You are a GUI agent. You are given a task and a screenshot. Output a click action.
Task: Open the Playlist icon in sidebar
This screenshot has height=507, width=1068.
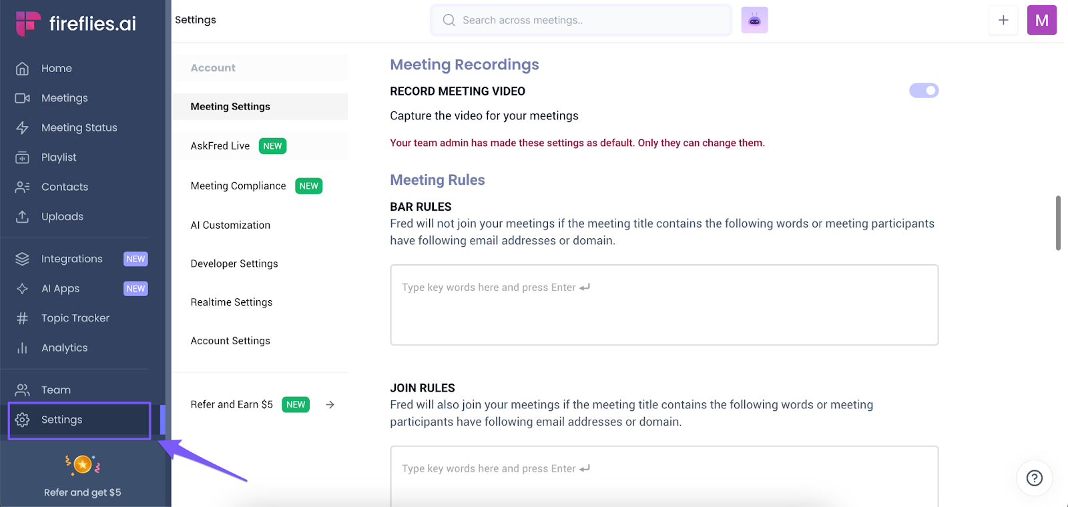22,157
